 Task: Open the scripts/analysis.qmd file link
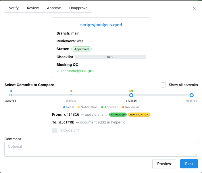pos(101,25)
